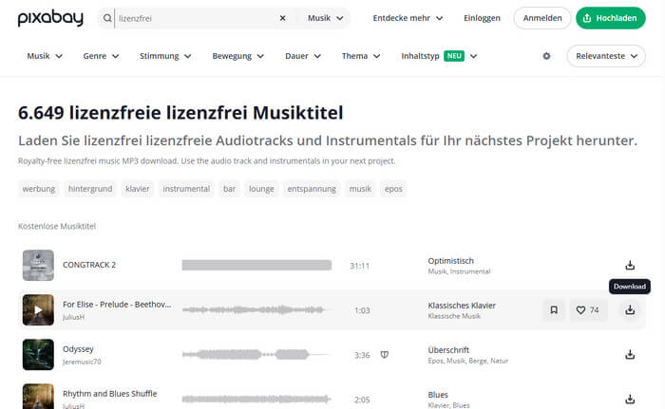Select the instrumental tag

(x=186, y=189)
